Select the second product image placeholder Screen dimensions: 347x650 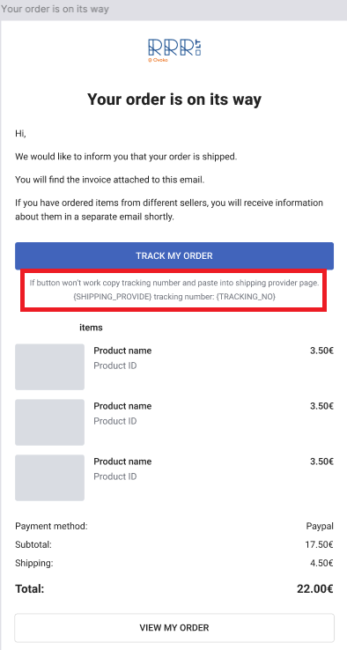click(x=49, y=422)
